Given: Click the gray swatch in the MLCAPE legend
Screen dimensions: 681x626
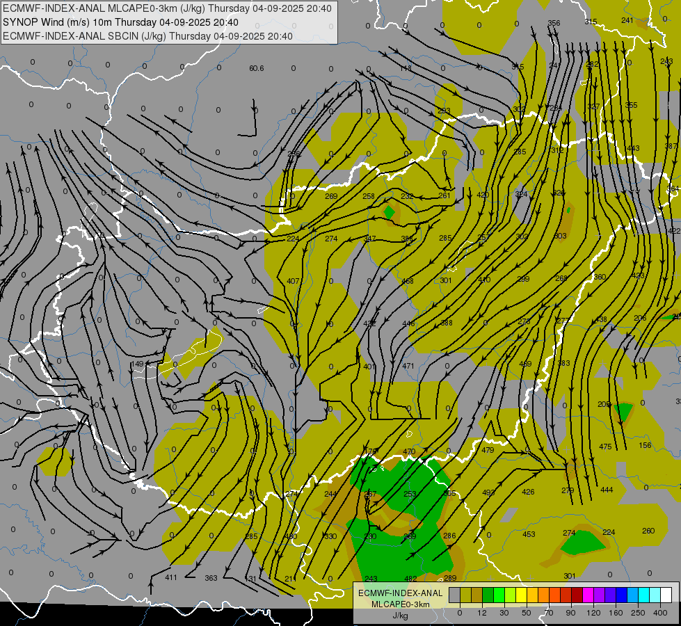Looking at the screenshot, I should 455,595.
